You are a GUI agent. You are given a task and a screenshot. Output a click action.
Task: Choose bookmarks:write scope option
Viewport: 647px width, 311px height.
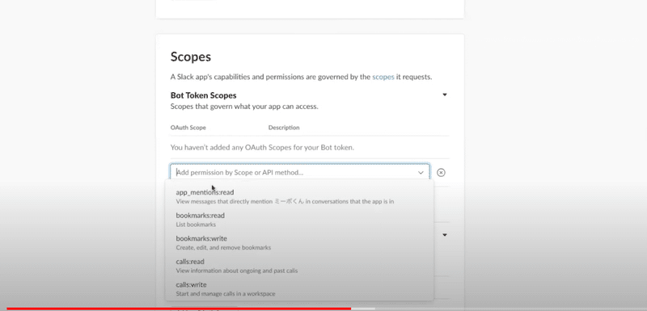[x=299, y=242]
